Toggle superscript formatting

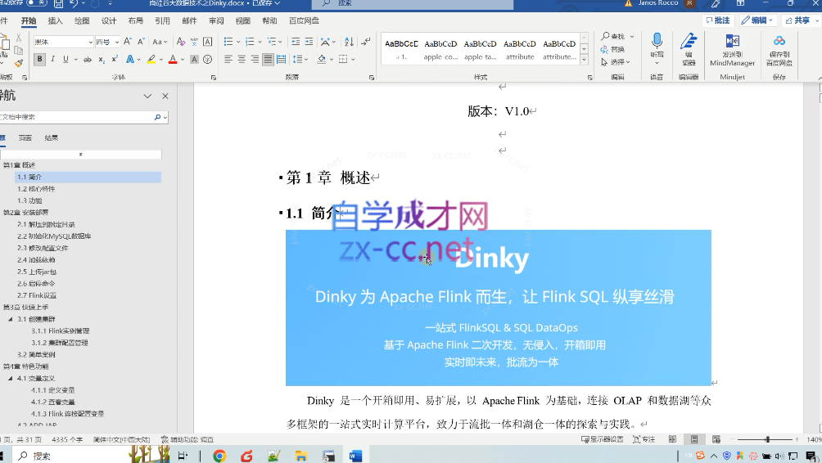click(115, 59)
